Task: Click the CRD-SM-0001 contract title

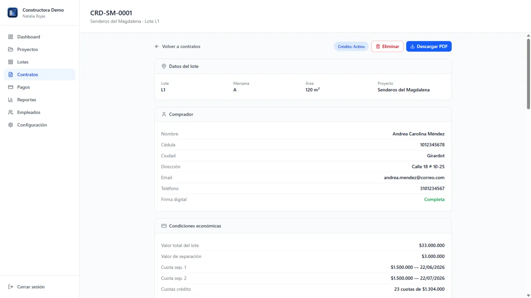Action: (x=111, y=13)
